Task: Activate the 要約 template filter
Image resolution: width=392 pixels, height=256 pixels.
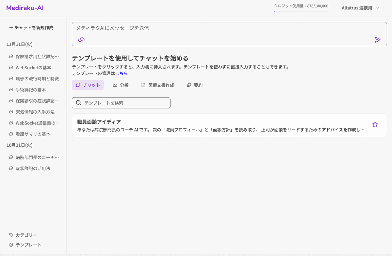Action: coord(195,85)
